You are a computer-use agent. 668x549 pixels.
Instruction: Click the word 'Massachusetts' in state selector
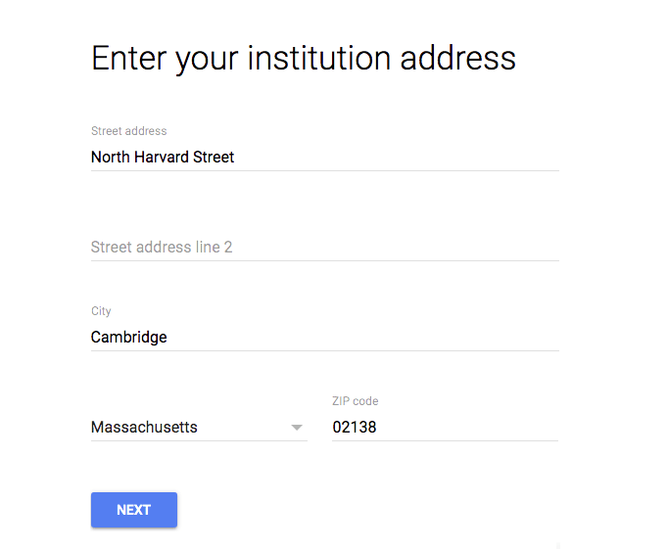(x=144, y=427)
